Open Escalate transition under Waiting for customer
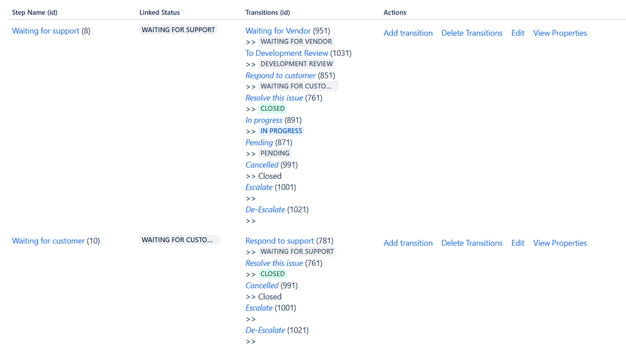This screenshot has width=626, height=345. 259,308
